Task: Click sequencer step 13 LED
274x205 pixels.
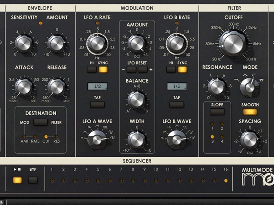Action: (191, 180)
